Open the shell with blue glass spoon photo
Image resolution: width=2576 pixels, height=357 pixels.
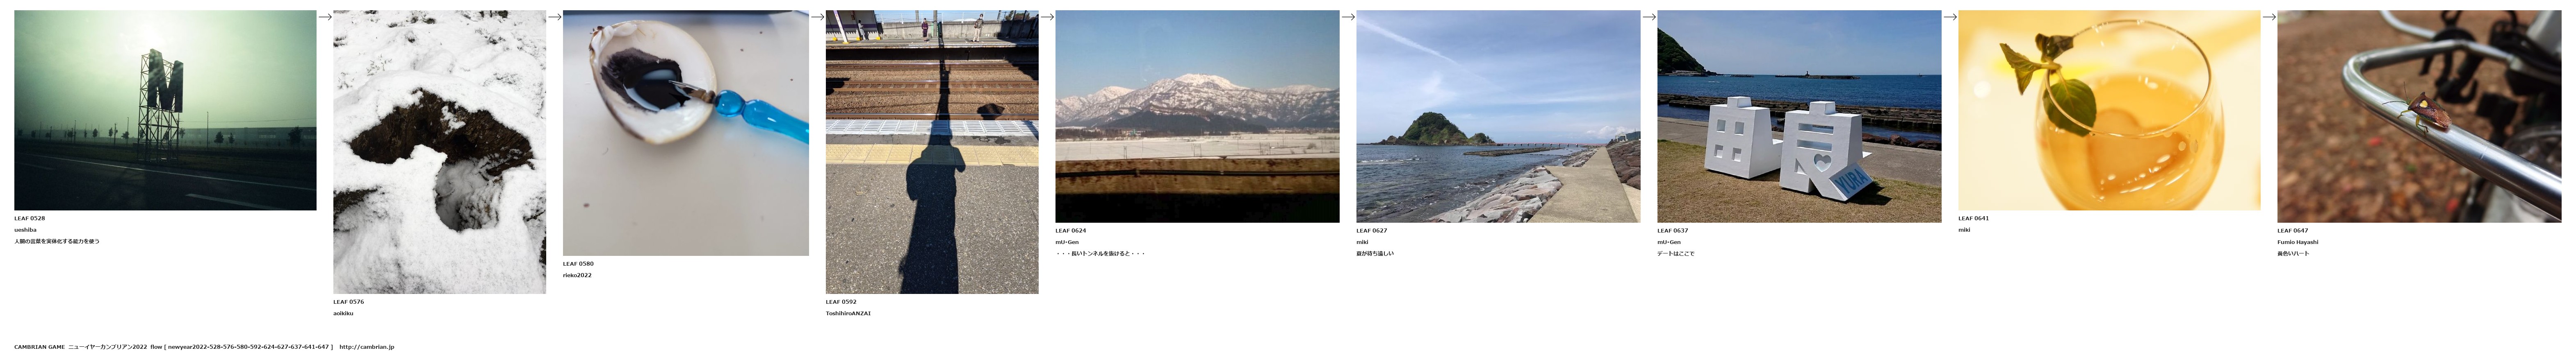point(686,133)
